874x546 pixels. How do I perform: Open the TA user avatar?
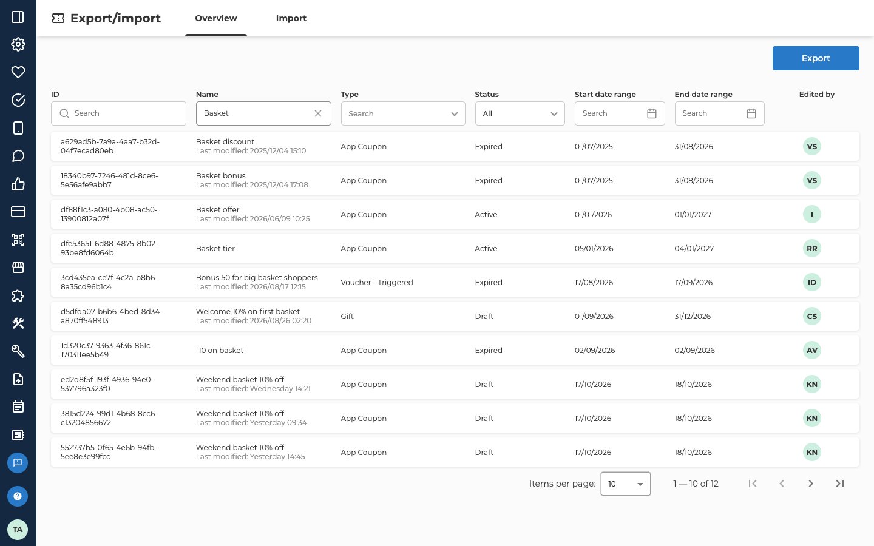pyautogui.click(x=18, y=530)
